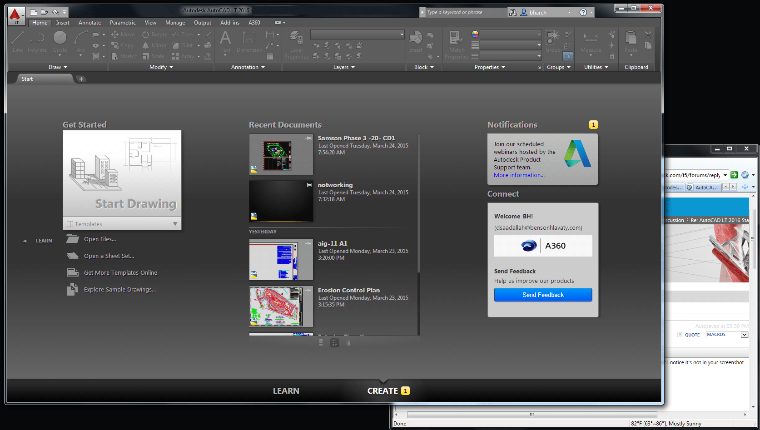760x430 pixels.
Task: Click the Plot icon in quick access toolbar
Action: click(55, 12)
